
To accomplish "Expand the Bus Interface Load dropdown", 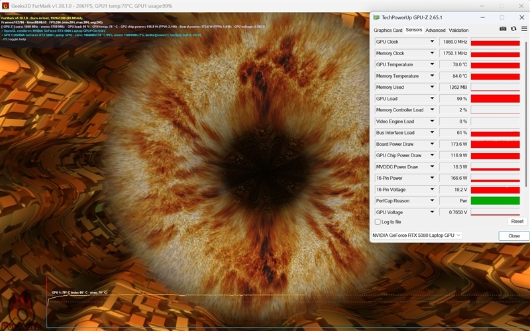I will coord(432,133).
